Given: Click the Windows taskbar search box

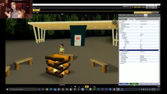Looking at the screenshot, I should tap(23, 89).
